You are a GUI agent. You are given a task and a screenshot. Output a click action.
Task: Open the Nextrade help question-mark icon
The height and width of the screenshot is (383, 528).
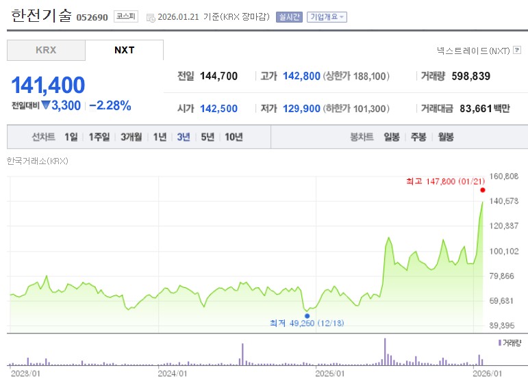click(517, 51)
